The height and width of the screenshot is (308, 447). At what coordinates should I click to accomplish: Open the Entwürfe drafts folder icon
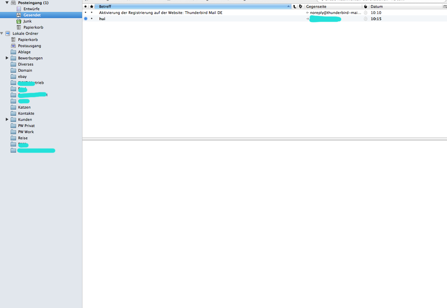(19, 9)
